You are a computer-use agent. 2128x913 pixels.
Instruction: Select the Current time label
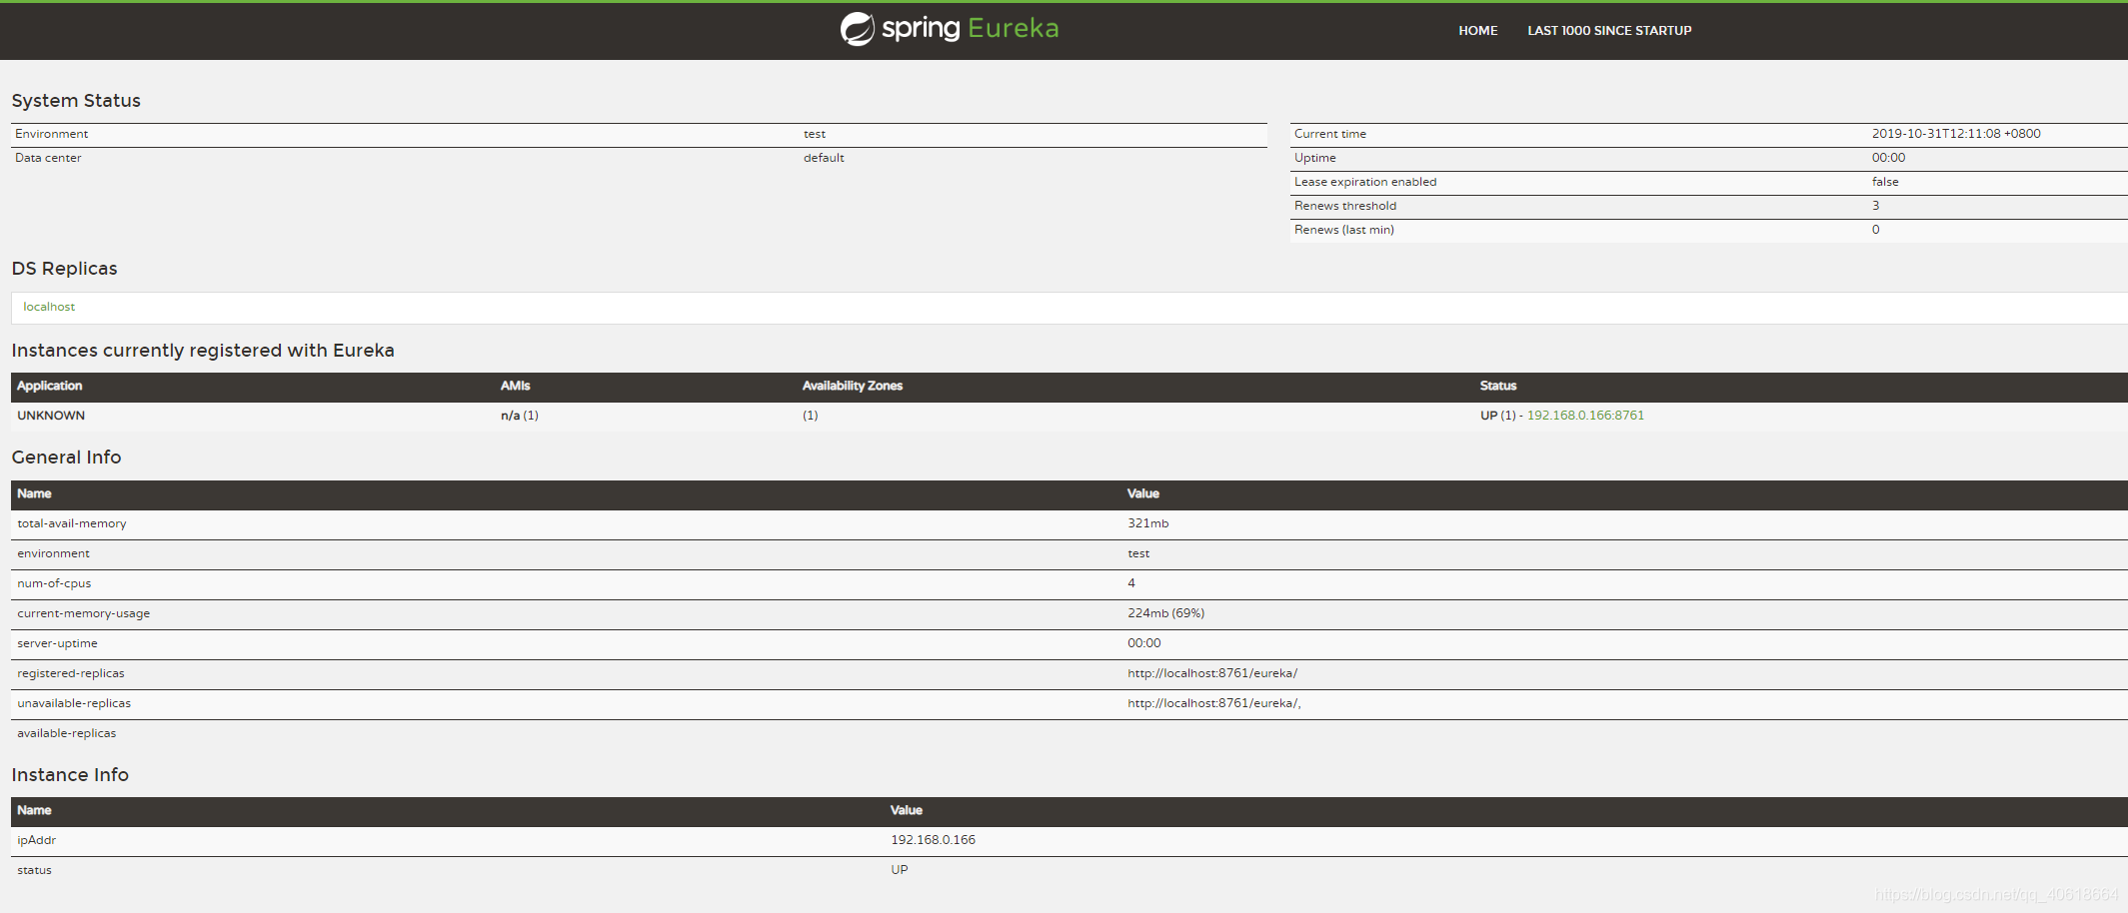tap(1330, 134)
